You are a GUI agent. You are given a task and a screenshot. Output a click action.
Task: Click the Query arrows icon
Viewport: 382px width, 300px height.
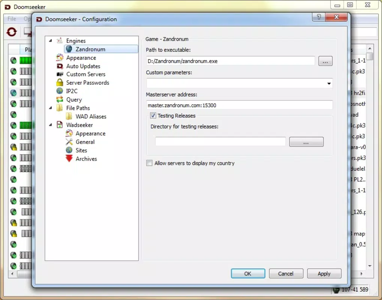point(59,99)
